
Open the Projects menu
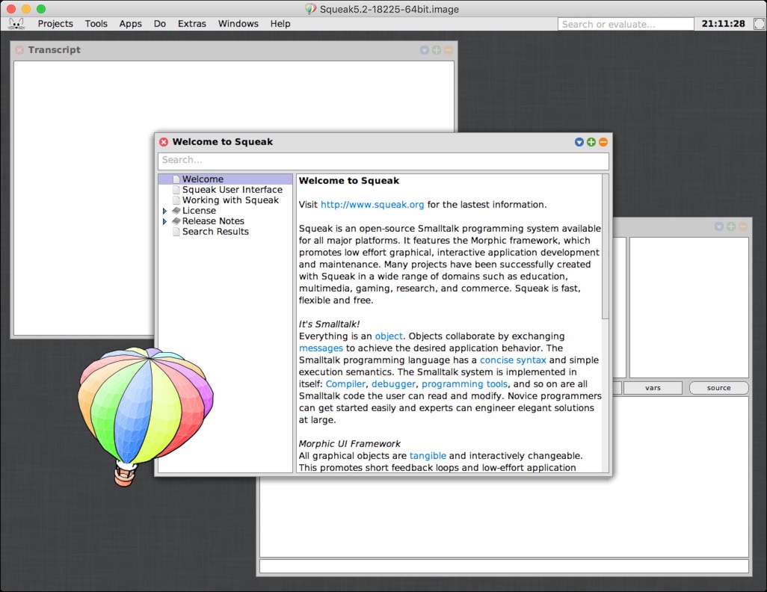pyautogui.click(x=55, y=24)
